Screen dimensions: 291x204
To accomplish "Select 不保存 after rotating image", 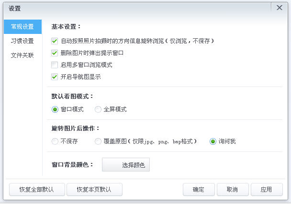I will [55, 141].
